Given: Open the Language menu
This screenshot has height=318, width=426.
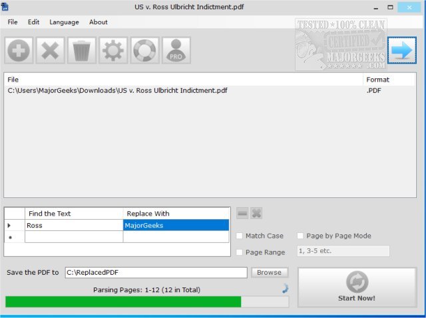Looking at the screenshot, I should (64, 22).
